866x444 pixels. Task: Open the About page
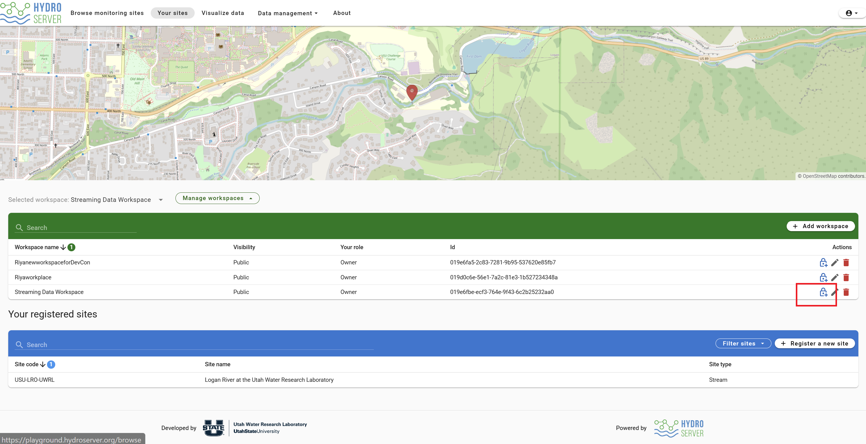341,13
